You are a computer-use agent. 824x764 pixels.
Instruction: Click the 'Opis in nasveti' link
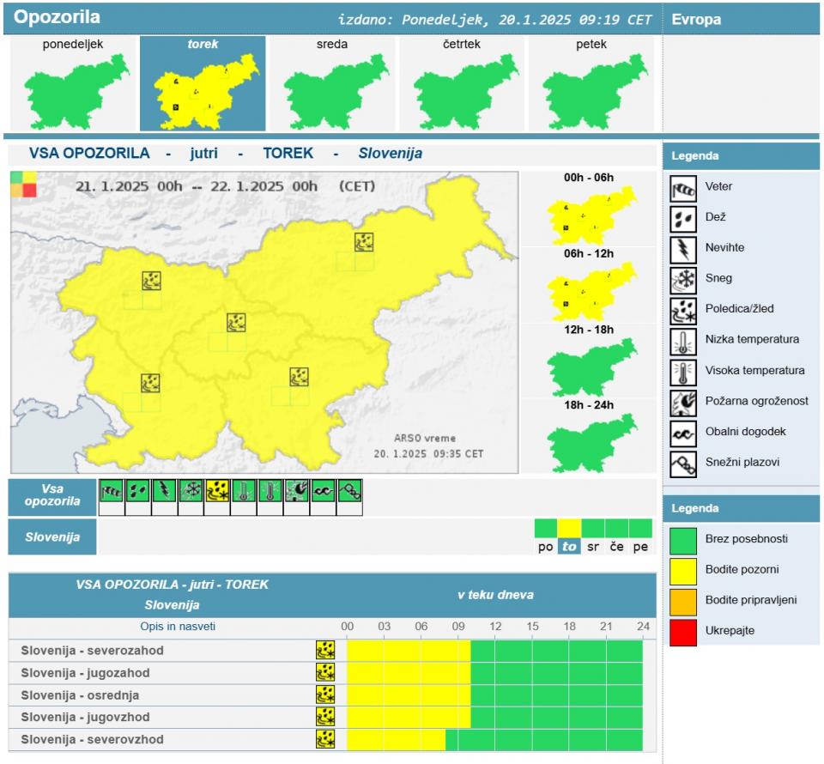(178, 627)
